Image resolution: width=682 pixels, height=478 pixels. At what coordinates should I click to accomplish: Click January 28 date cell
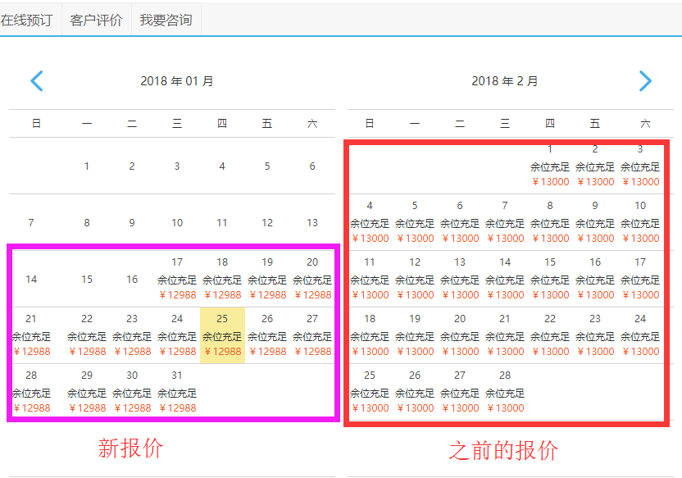[31, 392]
